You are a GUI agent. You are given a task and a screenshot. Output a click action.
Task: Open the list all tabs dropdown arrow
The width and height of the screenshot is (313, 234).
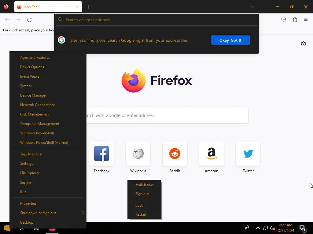click(x=252, y=7)
